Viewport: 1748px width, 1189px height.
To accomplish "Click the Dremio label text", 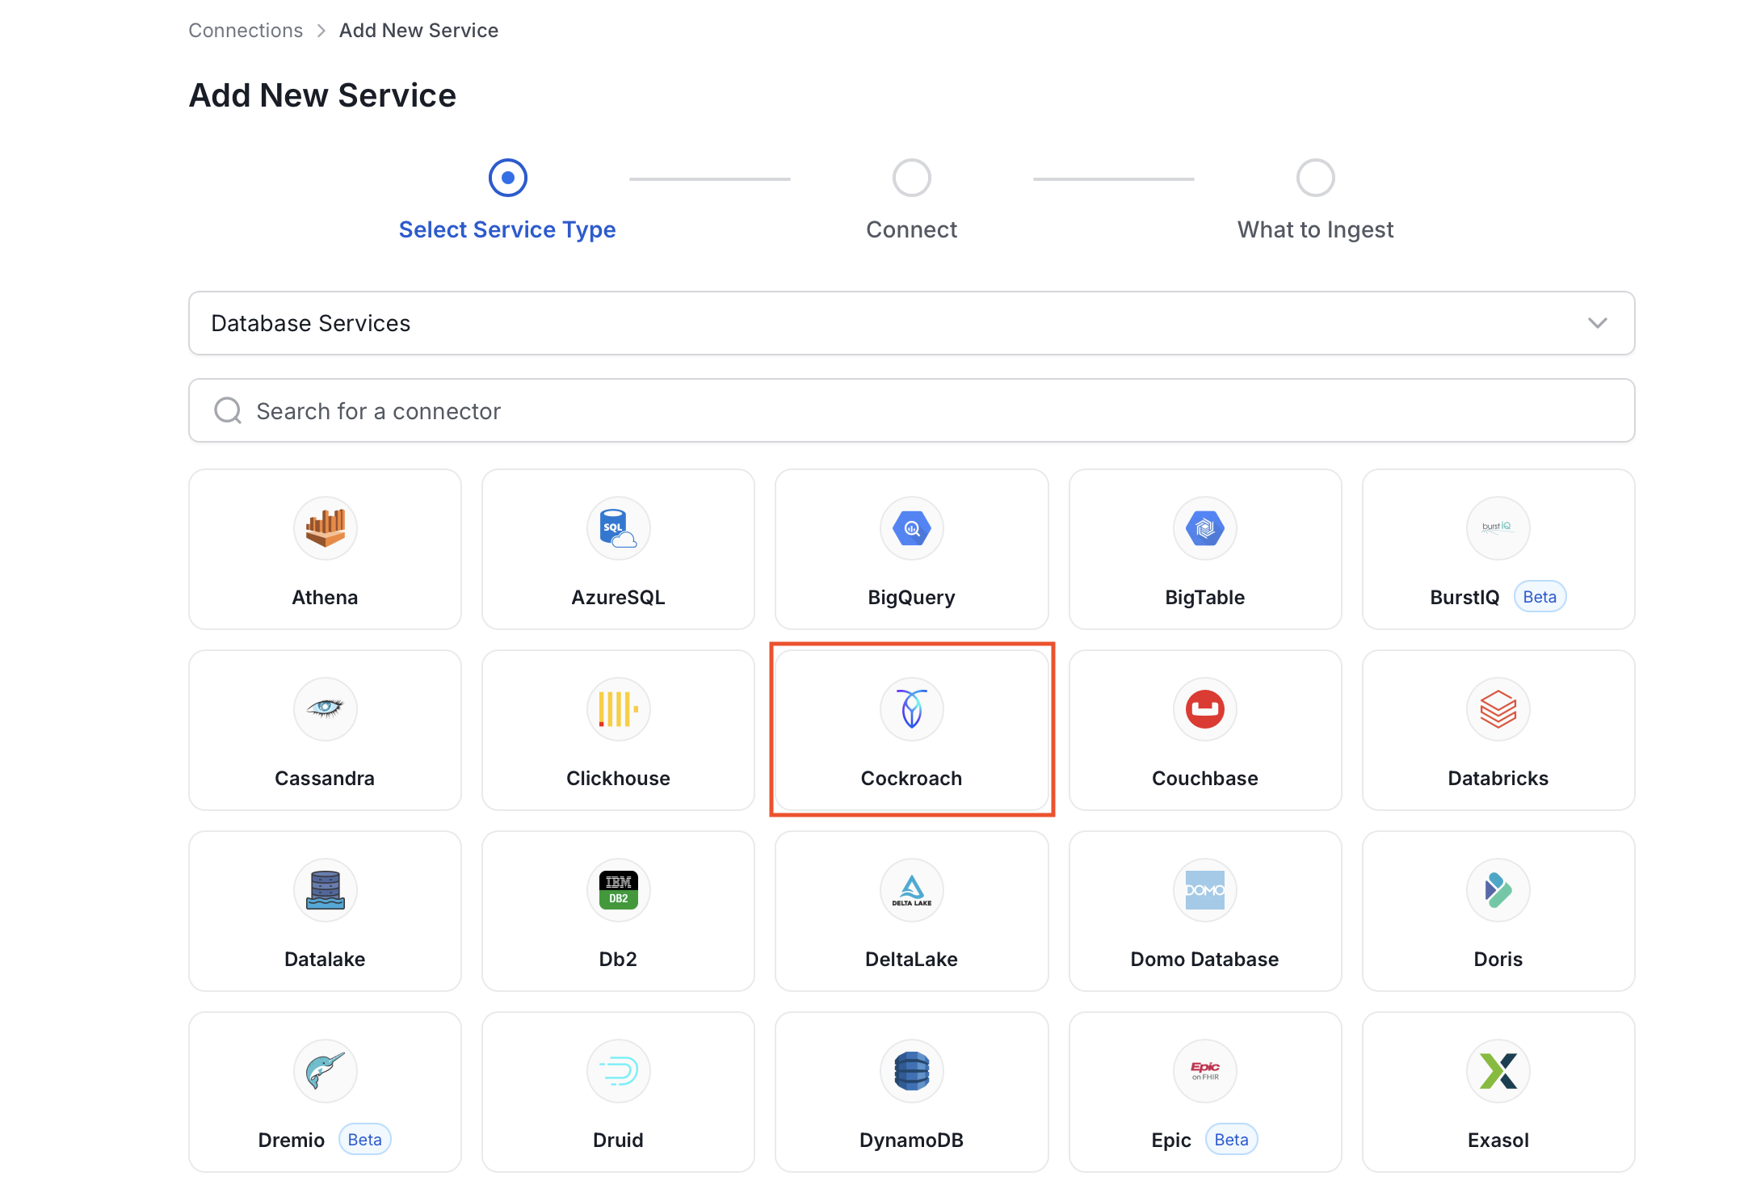I will point(292,1141).
